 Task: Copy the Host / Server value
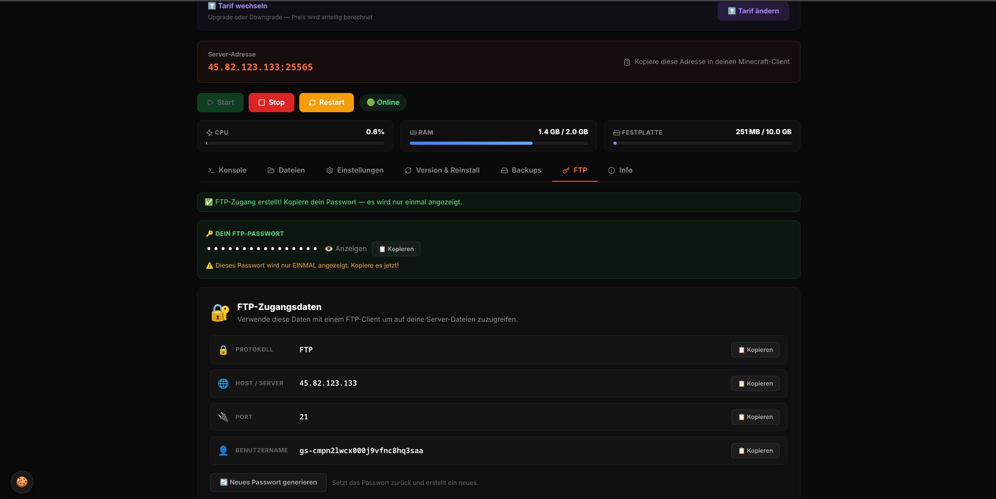tap(755, 384)
